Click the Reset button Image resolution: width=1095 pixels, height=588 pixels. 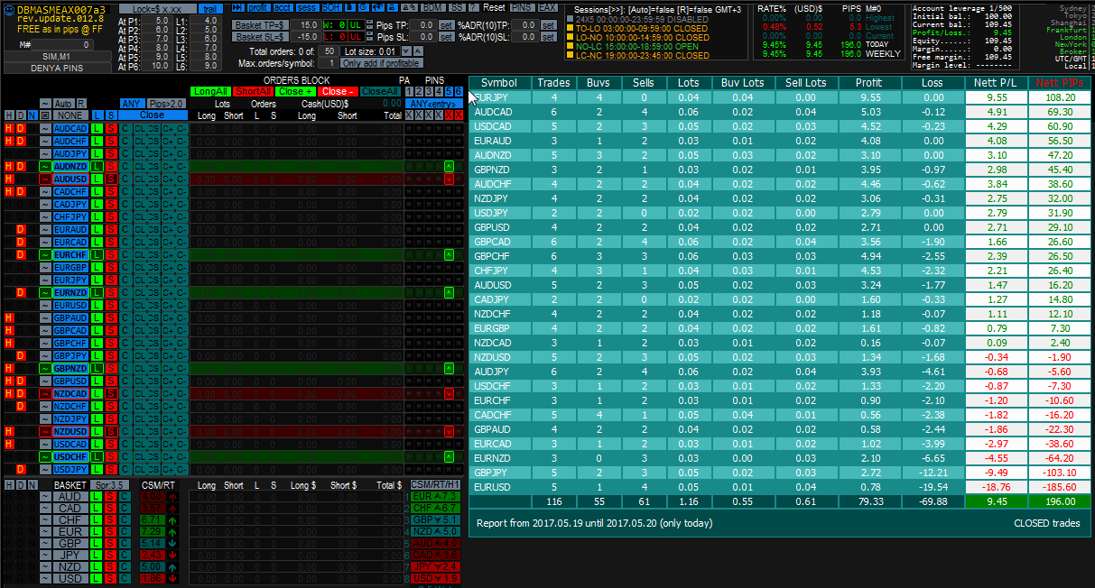coord(494,7)
